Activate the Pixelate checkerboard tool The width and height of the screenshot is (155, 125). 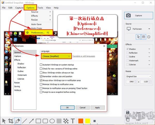coord(66,121)
